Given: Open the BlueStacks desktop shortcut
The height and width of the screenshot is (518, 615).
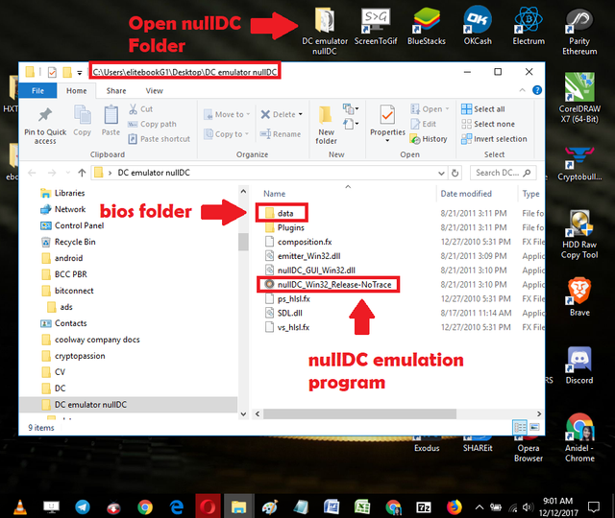Looking at the screenshot, I should [x=427, y=26].
